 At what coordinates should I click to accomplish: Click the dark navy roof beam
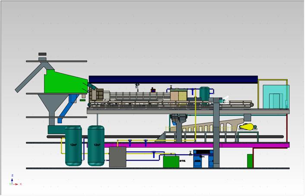[x=173, y=79]
